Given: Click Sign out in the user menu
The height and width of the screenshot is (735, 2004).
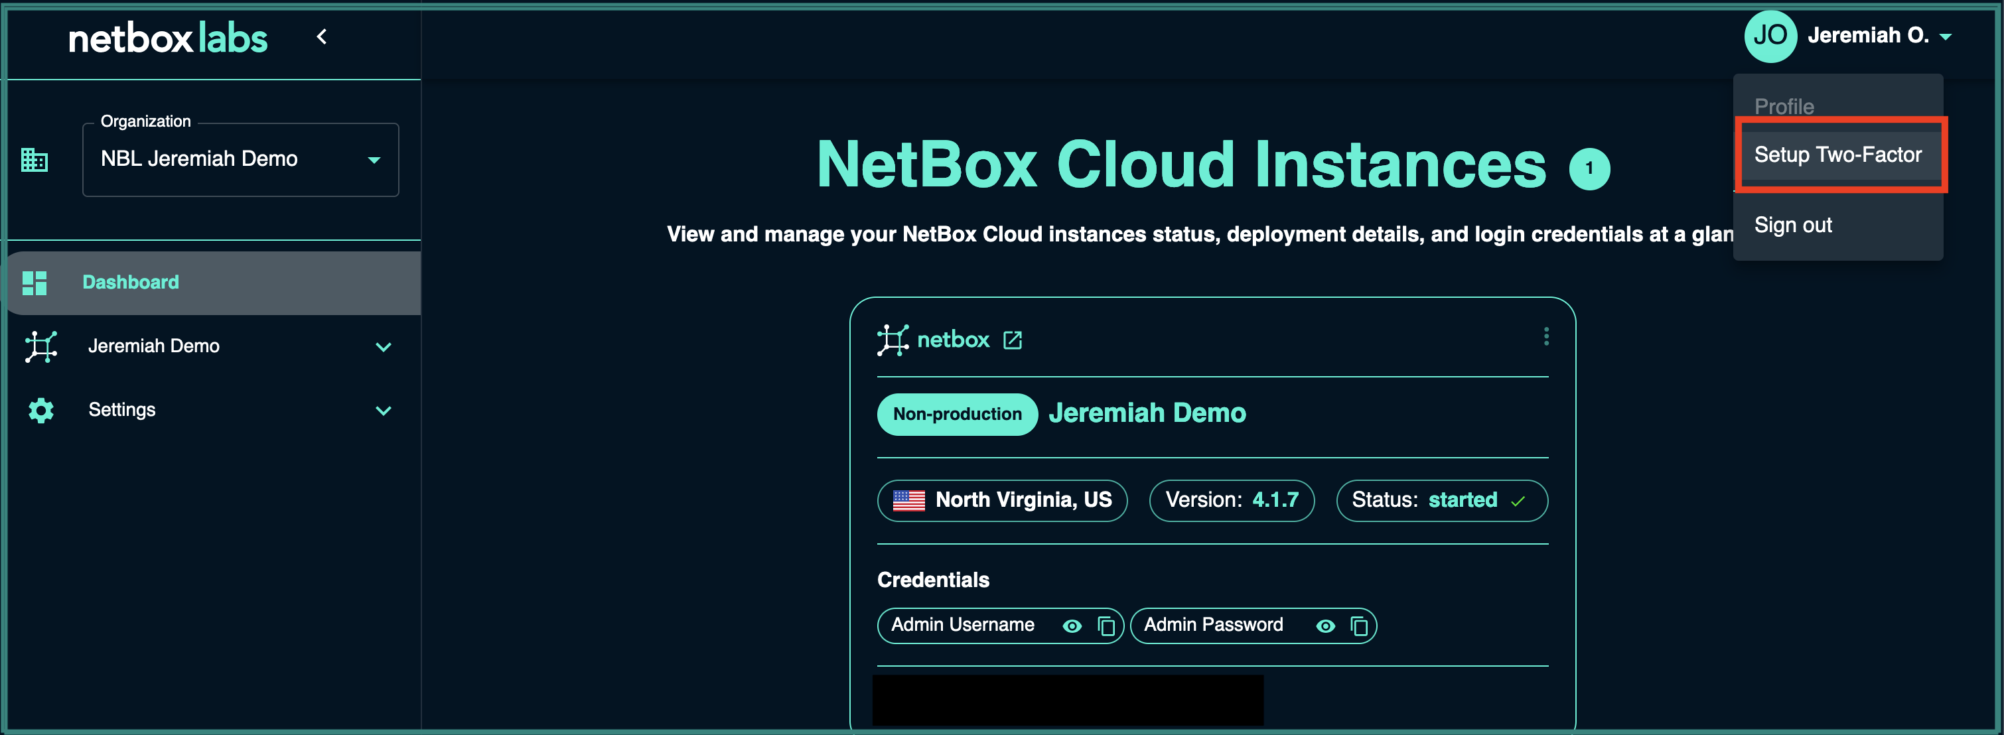Looking at the screenshot, I should point(1839,225).
